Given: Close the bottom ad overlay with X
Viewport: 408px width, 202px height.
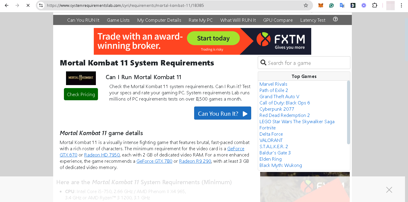Looking at the screenshot, I should click(x=389, y=190).
